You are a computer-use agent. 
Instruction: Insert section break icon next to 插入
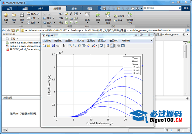66,14
